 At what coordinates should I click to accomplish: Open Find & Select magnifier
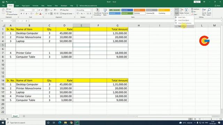point(209,12)
